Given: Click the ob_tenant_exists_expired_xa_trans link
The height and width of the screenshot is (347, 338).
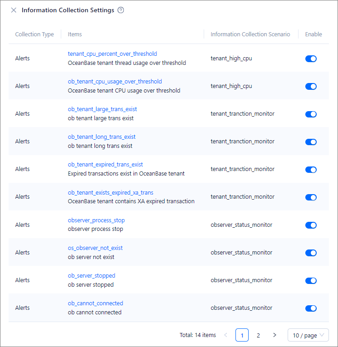Looking at the screenshot, I should [x=110, y=192].
